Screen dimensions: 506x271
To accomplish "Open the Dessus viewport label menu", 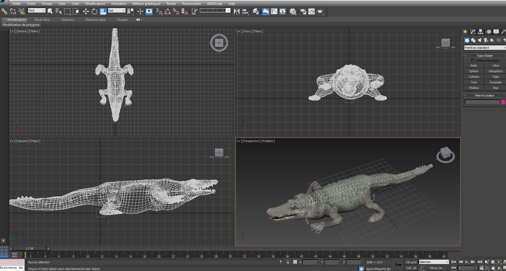I will pyautogui.click(x=22, y=31).
